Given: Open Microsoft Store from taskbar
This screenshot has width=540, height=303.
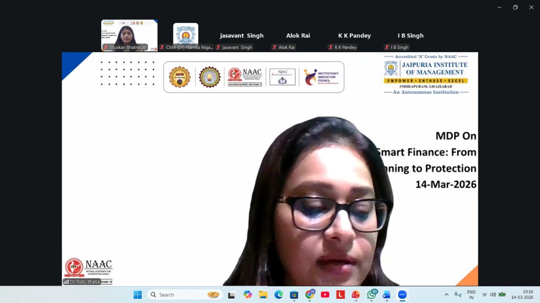Looking at the screenshot, I should [294, 295].
